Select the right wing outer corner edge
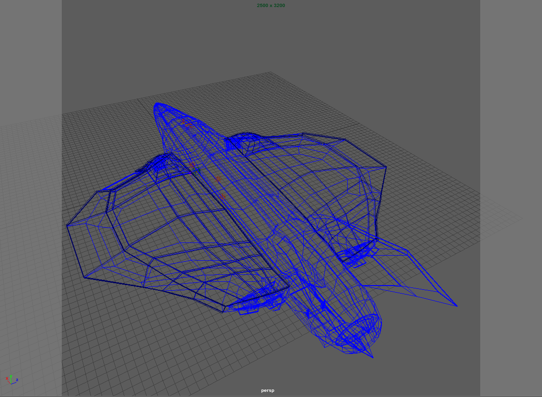 [x=386, y=167]
